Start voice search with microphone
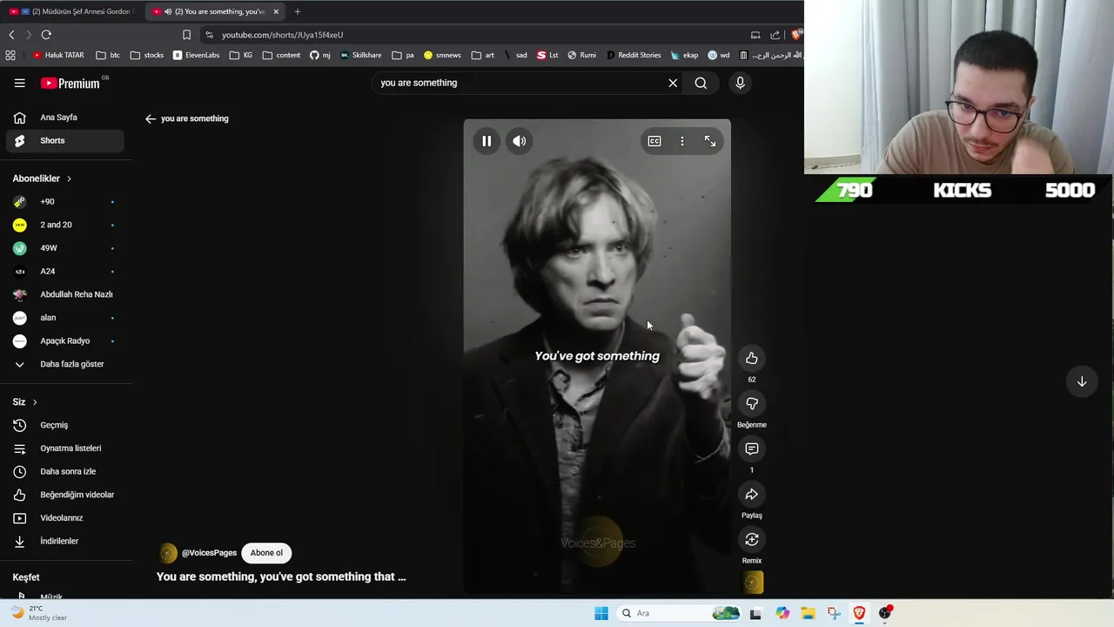 740,83
